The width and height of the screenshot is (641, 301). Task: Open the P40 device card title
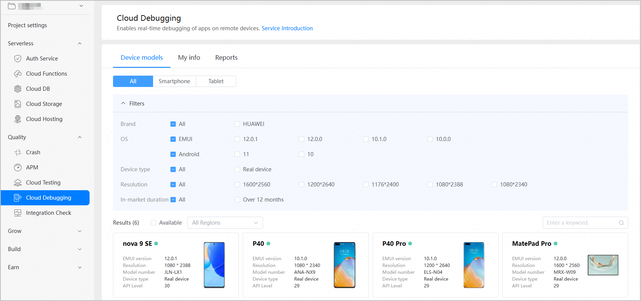coord(259,244)
